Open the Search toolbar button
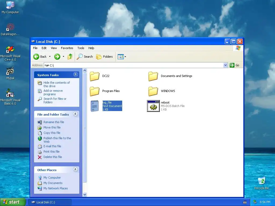Viewport: 275px width, 206px height. point(85,57)
